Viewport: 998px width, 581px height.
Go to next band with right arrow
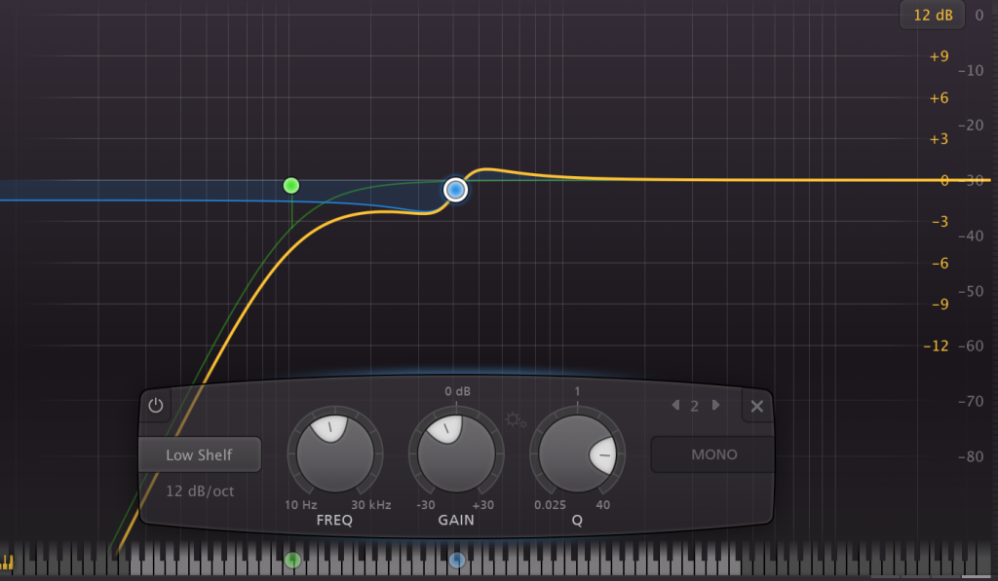716,405
